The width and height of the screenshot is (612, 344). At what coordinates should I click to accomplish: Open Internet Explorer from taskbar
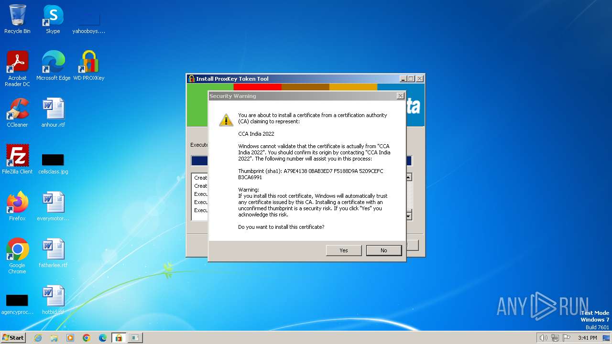(x=38, y=338)
